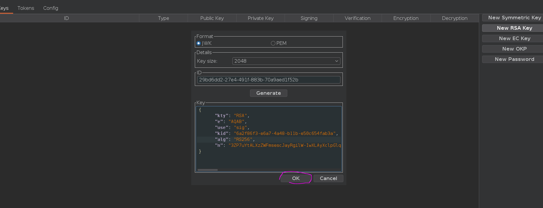
Task: Click the "e": "AQAB" line
Action: (x=231, y=122)
